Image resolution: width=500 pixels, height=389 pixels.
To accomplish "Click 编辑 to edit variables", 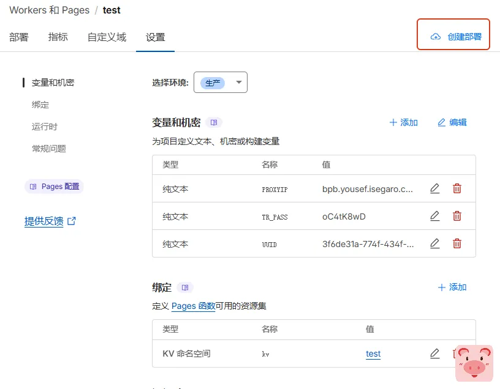I will tap(452, 122).
